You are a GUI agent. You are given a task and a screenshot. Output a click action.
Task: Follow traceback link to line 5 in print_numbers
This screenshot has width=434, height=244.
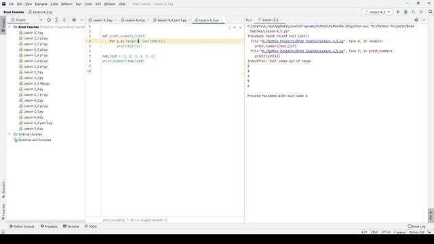click(302, 52)
